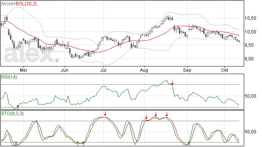The width and height of the screenshot is (262, 147).
Task: Click the red STO sell arrow above Jul
Action: coord(105,114)
